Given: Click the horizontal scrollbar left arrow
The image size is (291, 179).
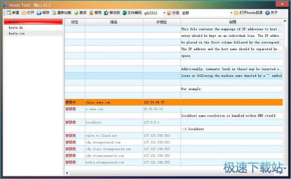Looking at the screenshot, I should (x=67, y=172).
